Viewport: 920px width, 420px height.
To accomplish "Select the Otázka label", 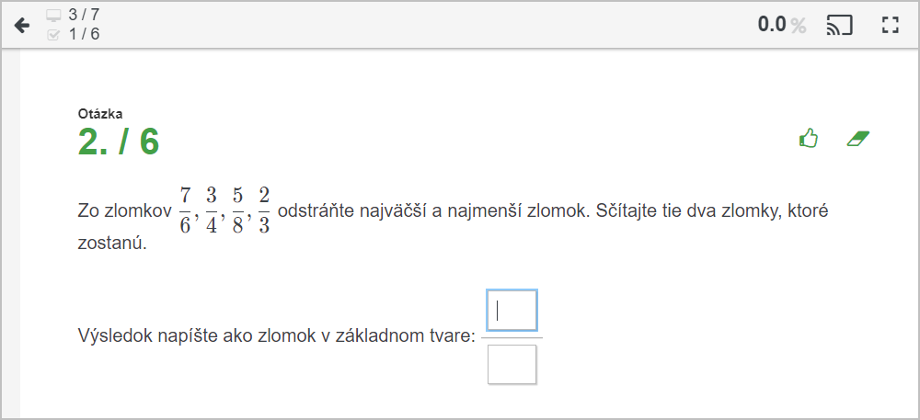I will (x=99, y=114).
